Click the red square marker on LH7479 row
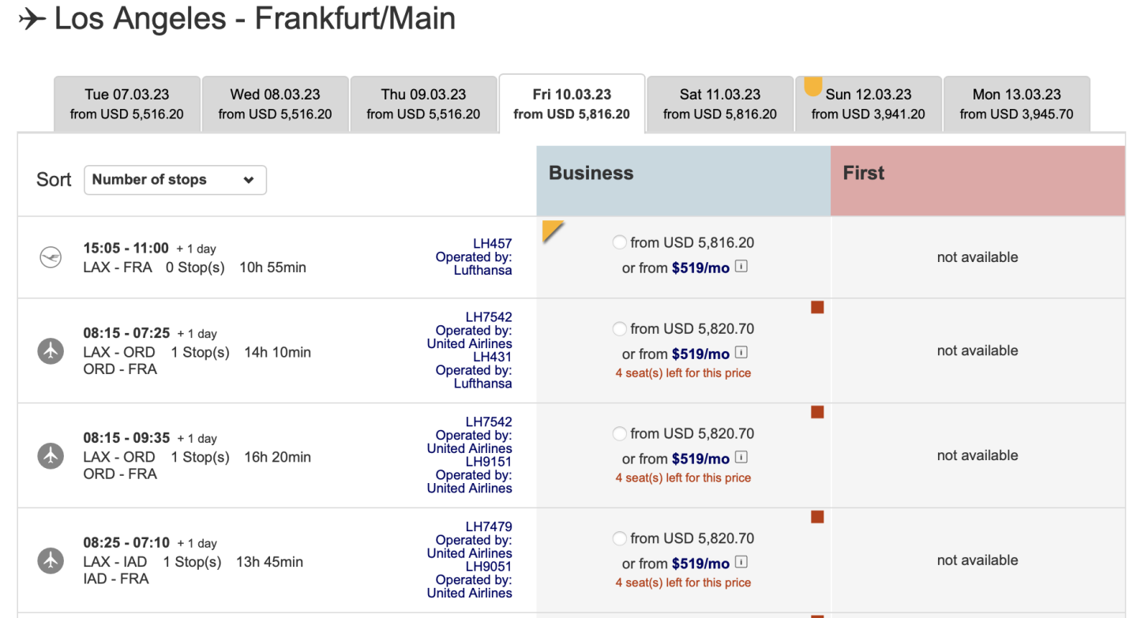Image resolution: width=1137 pixels, height=618 pixels. click(817, 517)
